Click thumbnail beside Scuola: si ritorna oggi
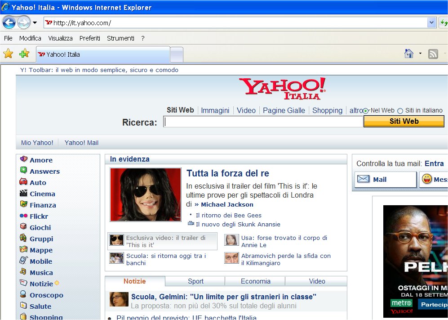This screenshot has width=448, height=320. [x=116, y=258]
